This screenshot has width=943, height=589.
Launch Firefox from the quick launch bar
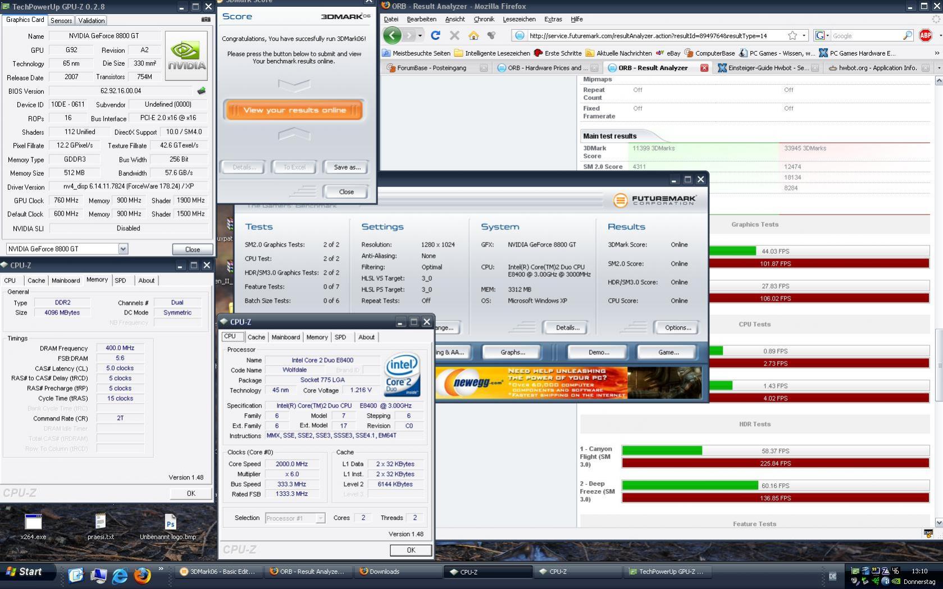point(142,574)
